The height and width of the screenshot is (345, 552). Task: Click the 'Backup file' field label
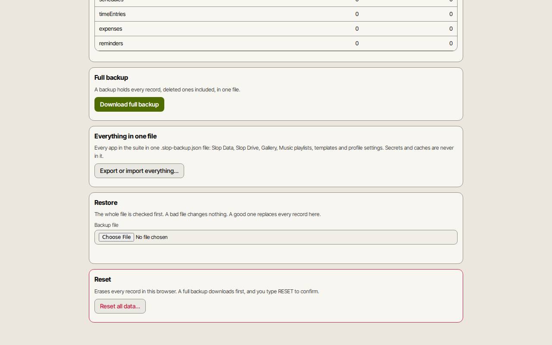point(106,225)
